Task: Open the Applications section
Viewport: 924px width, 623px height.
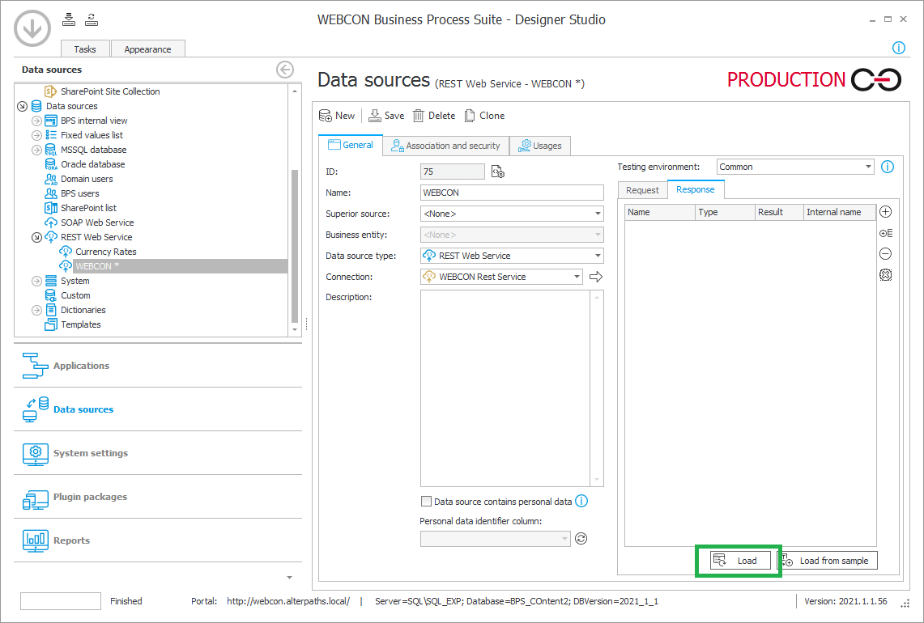Action: 157,366
